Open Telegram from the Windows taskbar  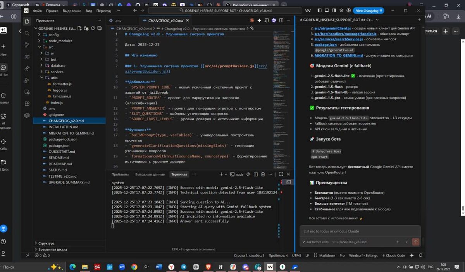point(183,267)
